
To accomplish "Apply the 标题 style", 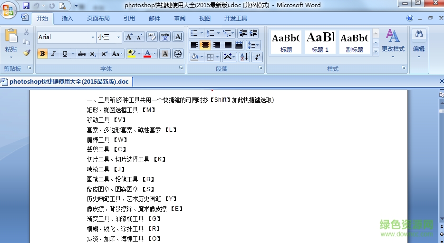I will [286, 42].
